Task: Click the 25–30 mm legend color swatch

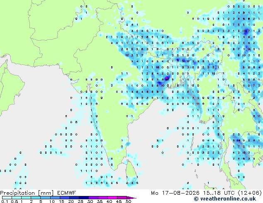Action: [x=83, y=198]
